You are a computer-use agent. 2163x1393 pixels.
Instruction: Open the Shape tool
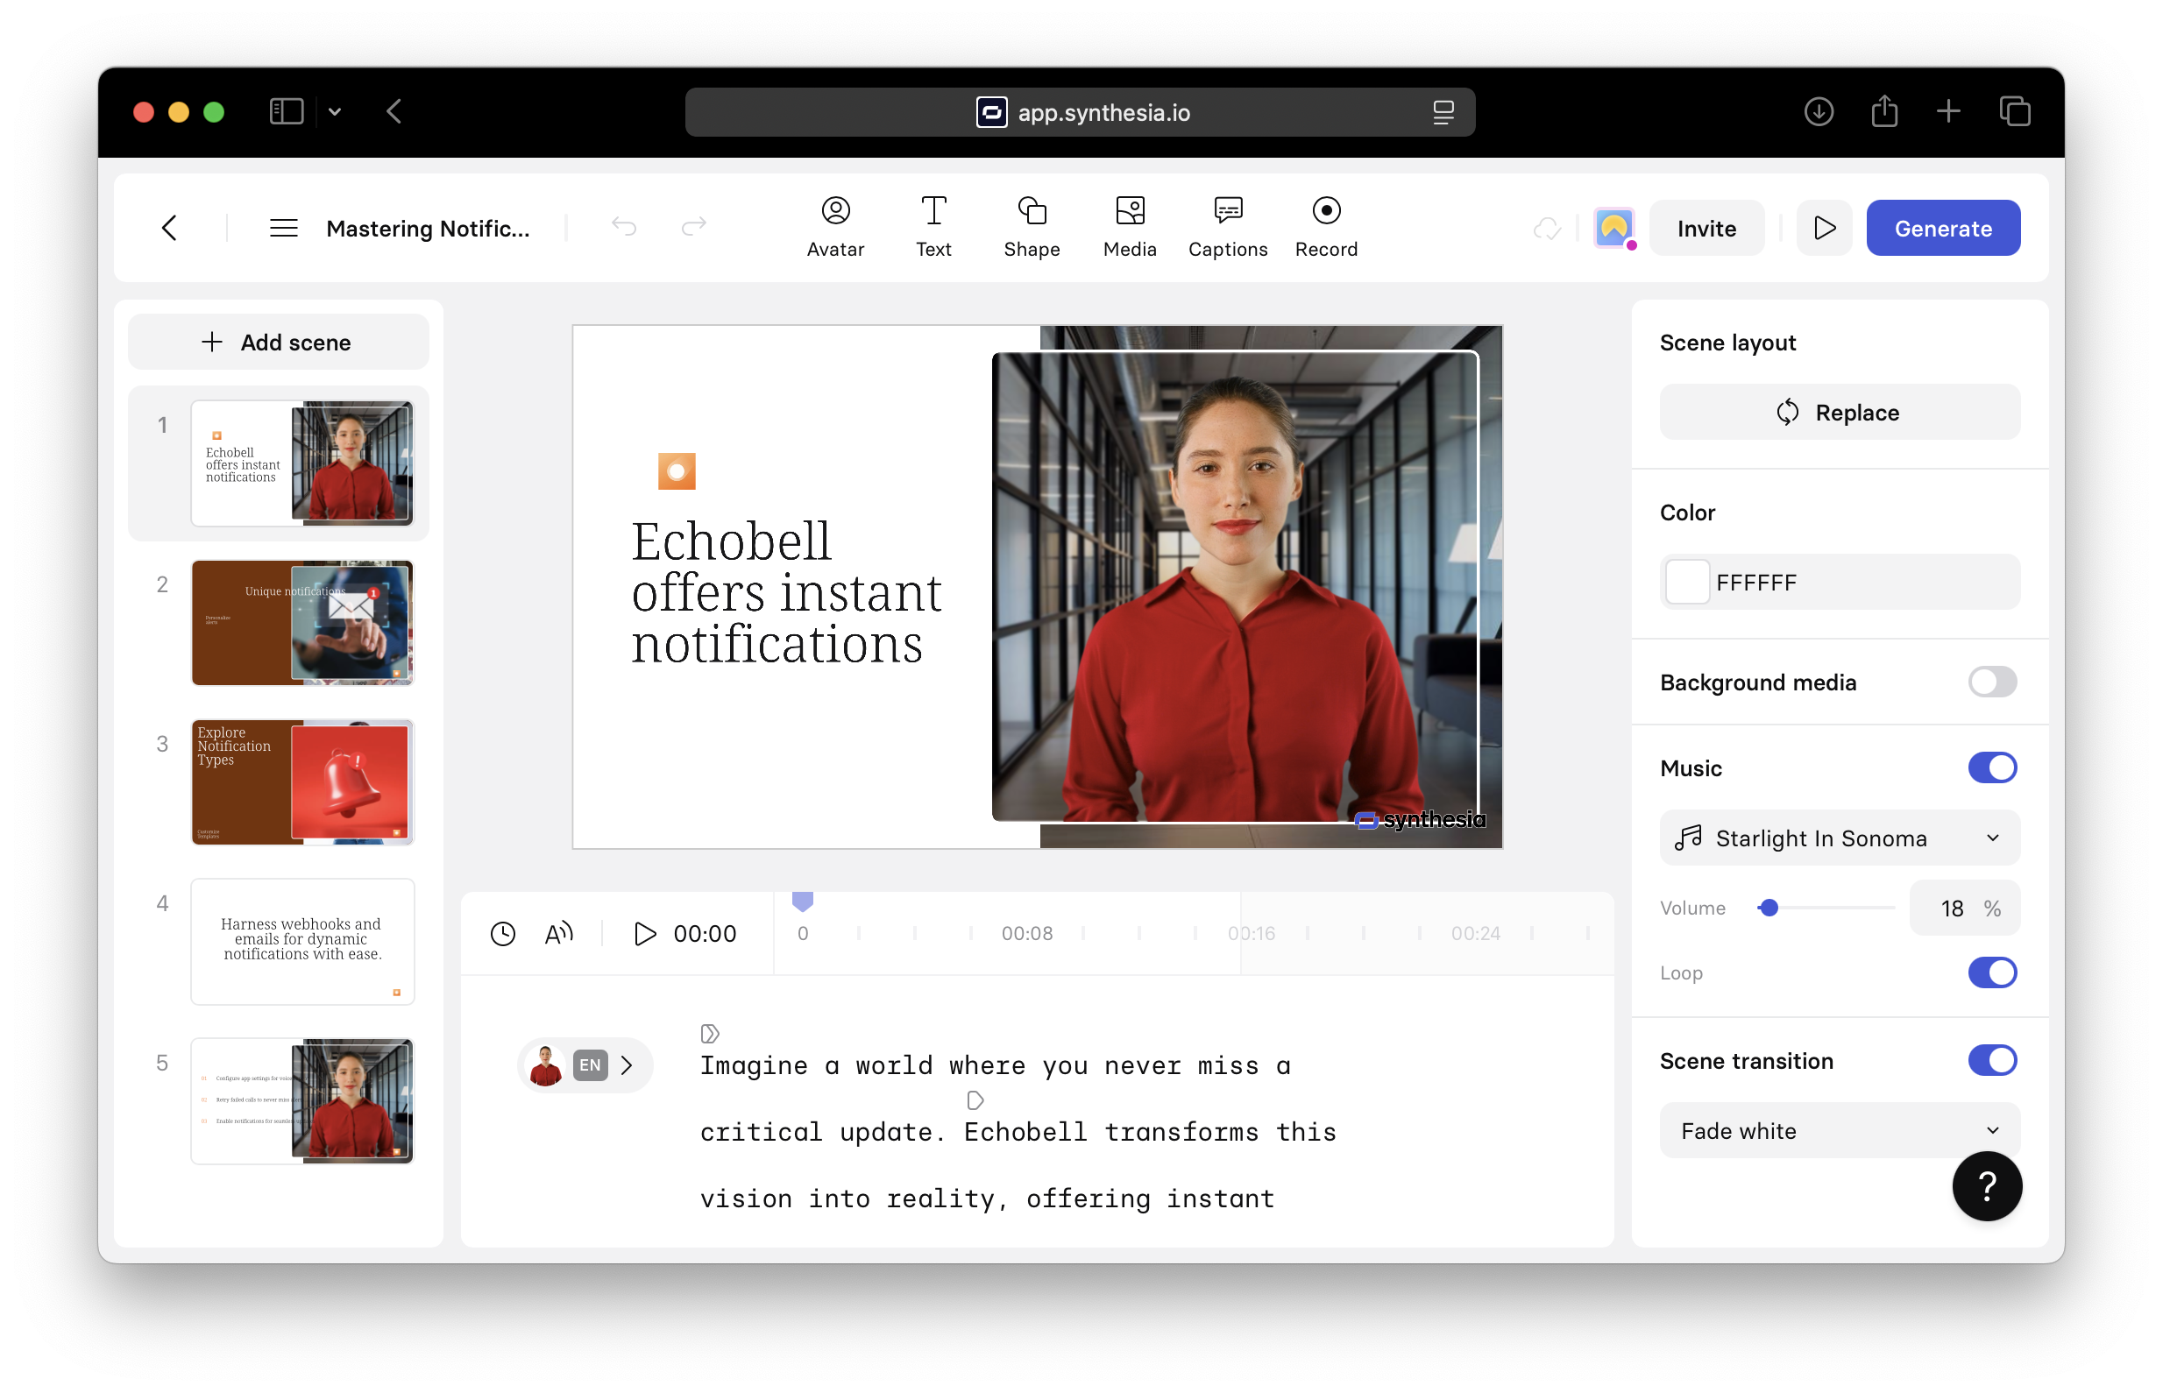pos(1032,226)
